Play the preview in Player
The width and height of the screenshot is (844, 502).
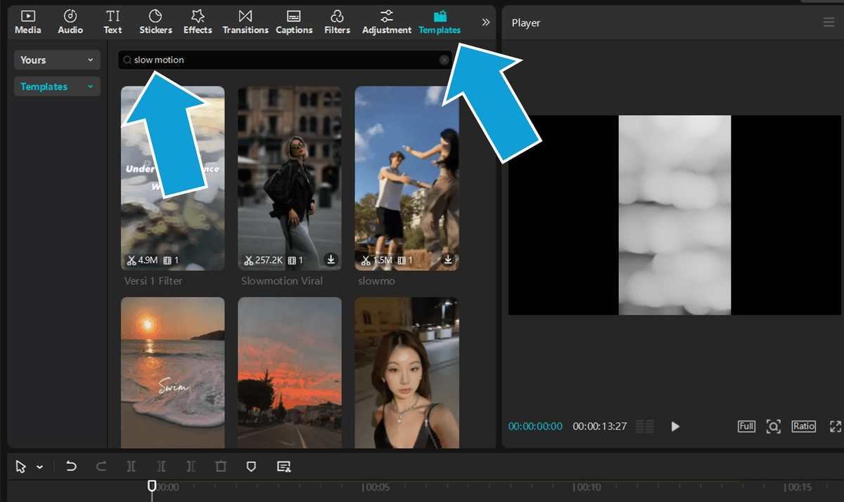coord(675,426)
